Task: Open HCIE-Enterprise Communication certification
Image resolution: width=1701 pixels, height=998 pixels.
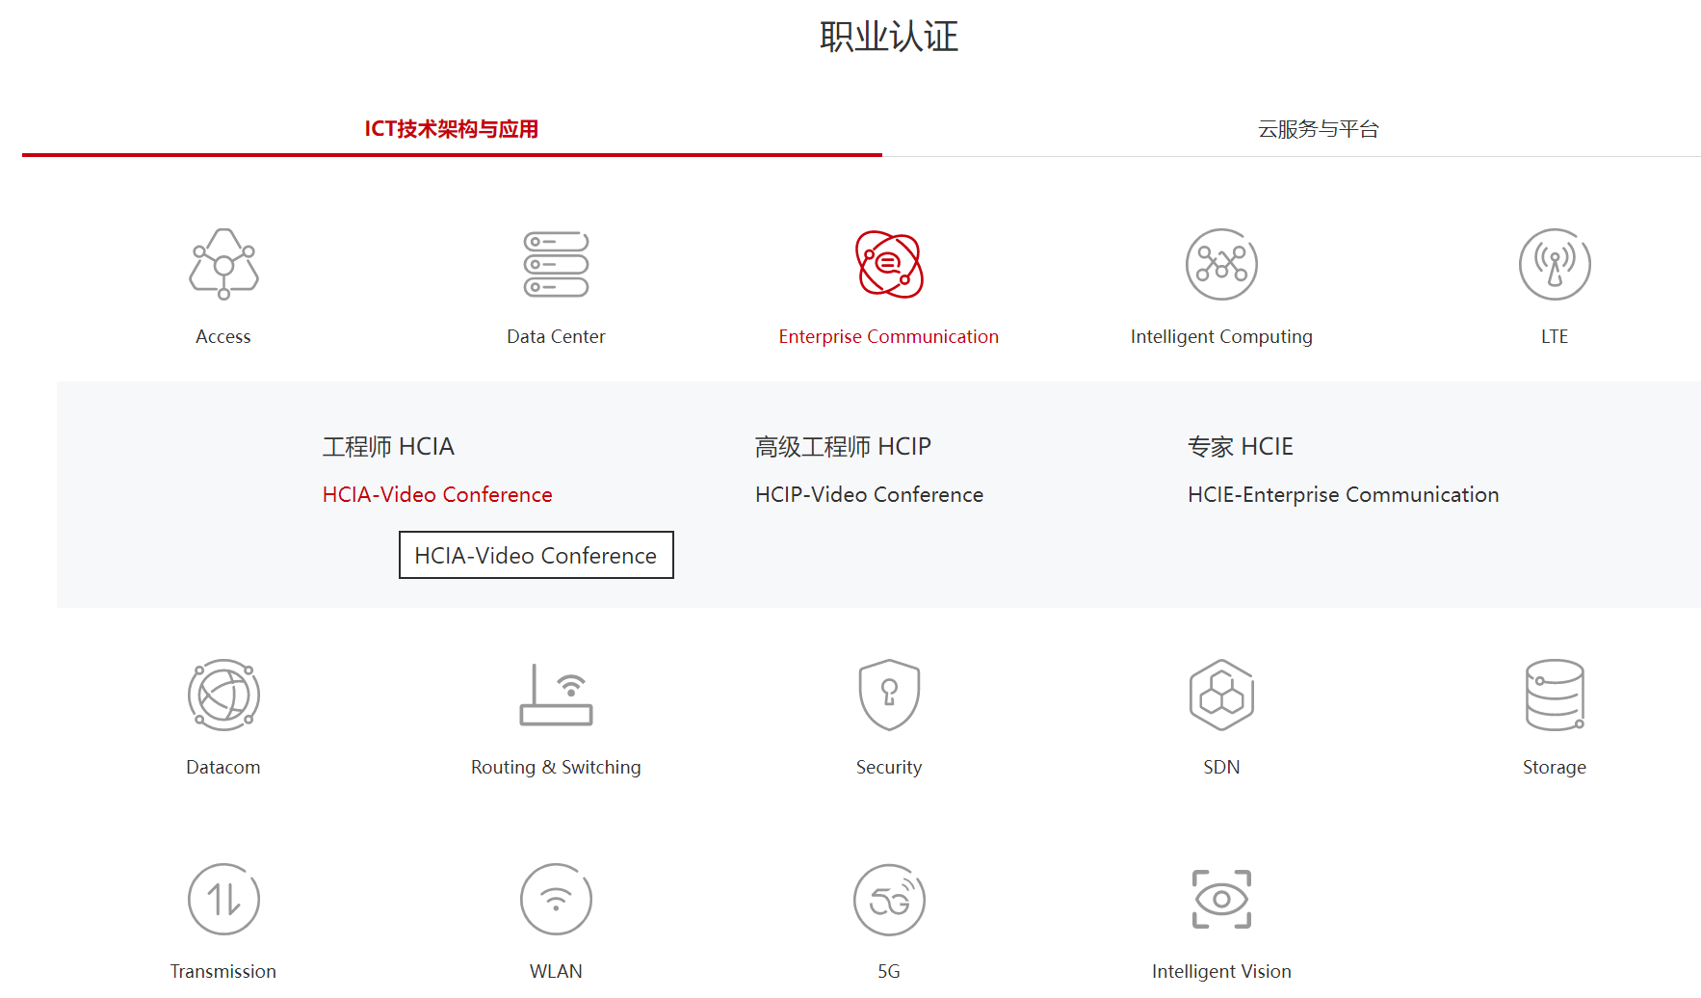Action: [x=1344, y=494]
